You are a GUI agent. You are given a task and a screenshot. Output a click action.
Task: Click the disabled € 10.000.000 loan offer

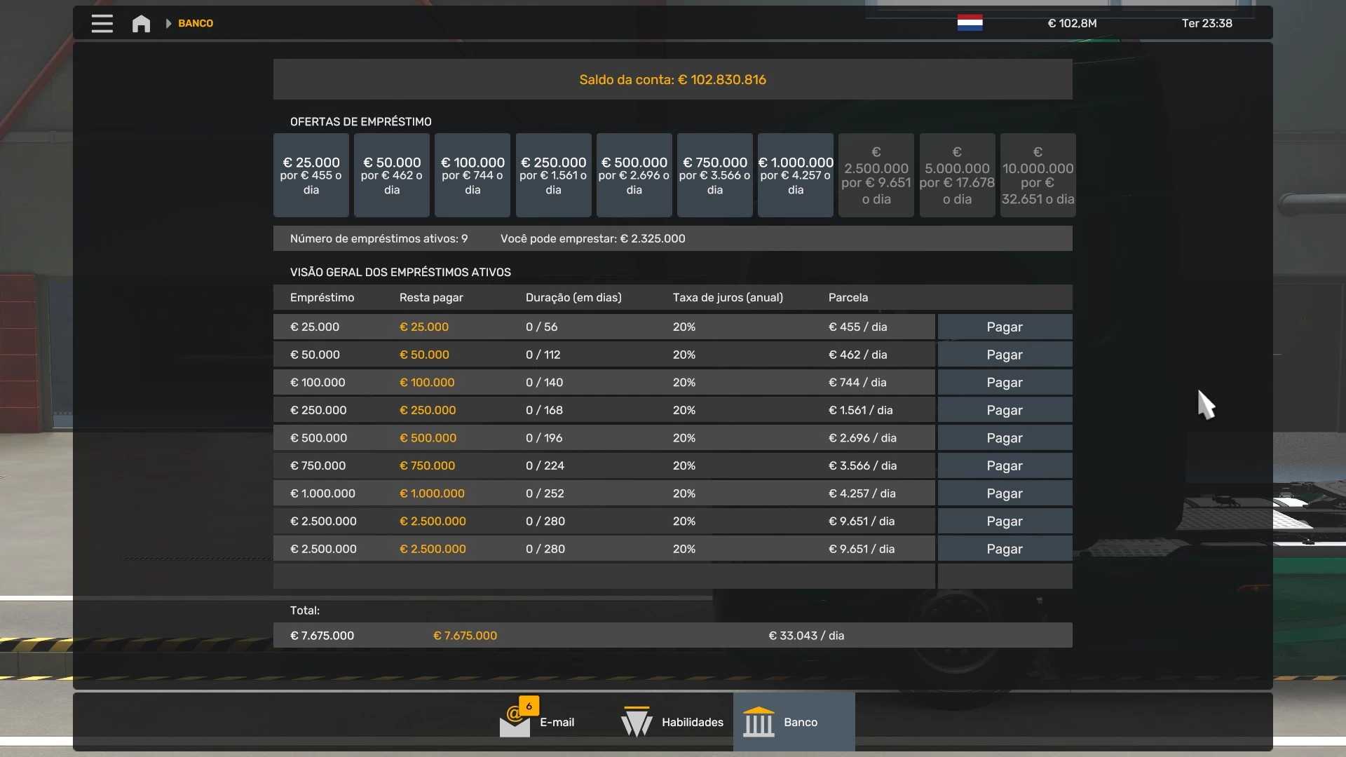coord(1038,175)
